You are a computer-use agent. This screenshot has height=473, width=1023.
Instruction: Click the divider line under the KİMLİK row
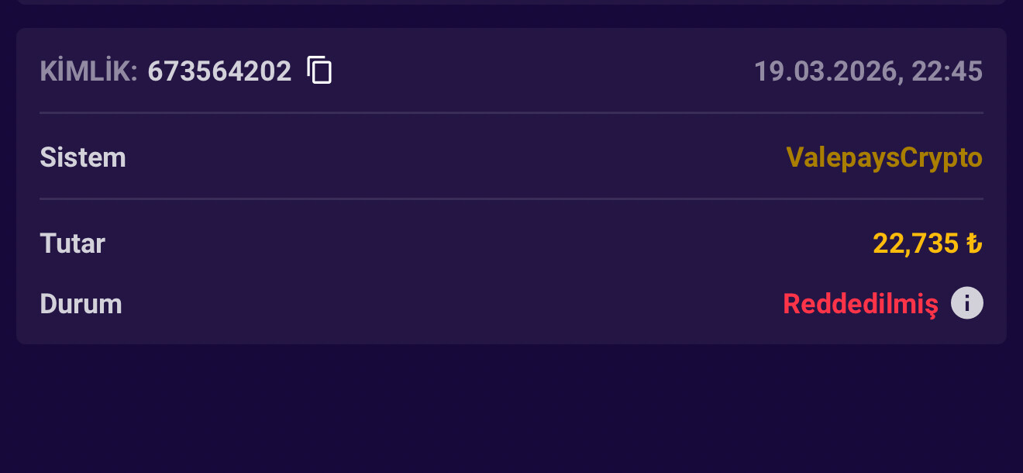(x=511, y=113)
